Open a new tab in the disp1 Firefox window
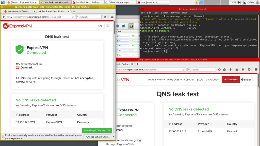This screenshot has height=146, width=260. tap(137, 64)
